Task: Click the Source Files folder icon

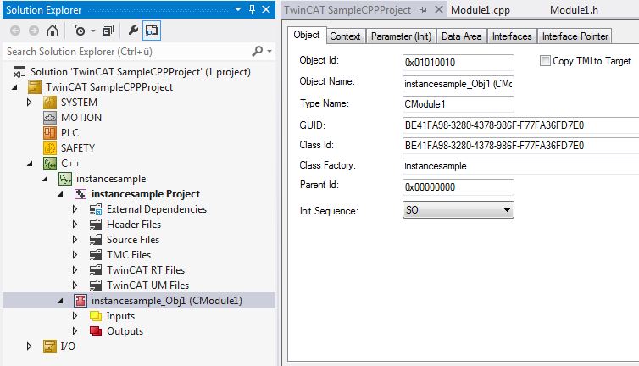Action: (x=96, y=240)
